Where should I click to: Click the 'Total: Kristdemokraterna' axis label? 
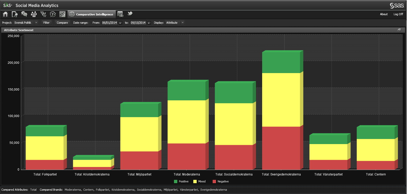click(92, 174)
